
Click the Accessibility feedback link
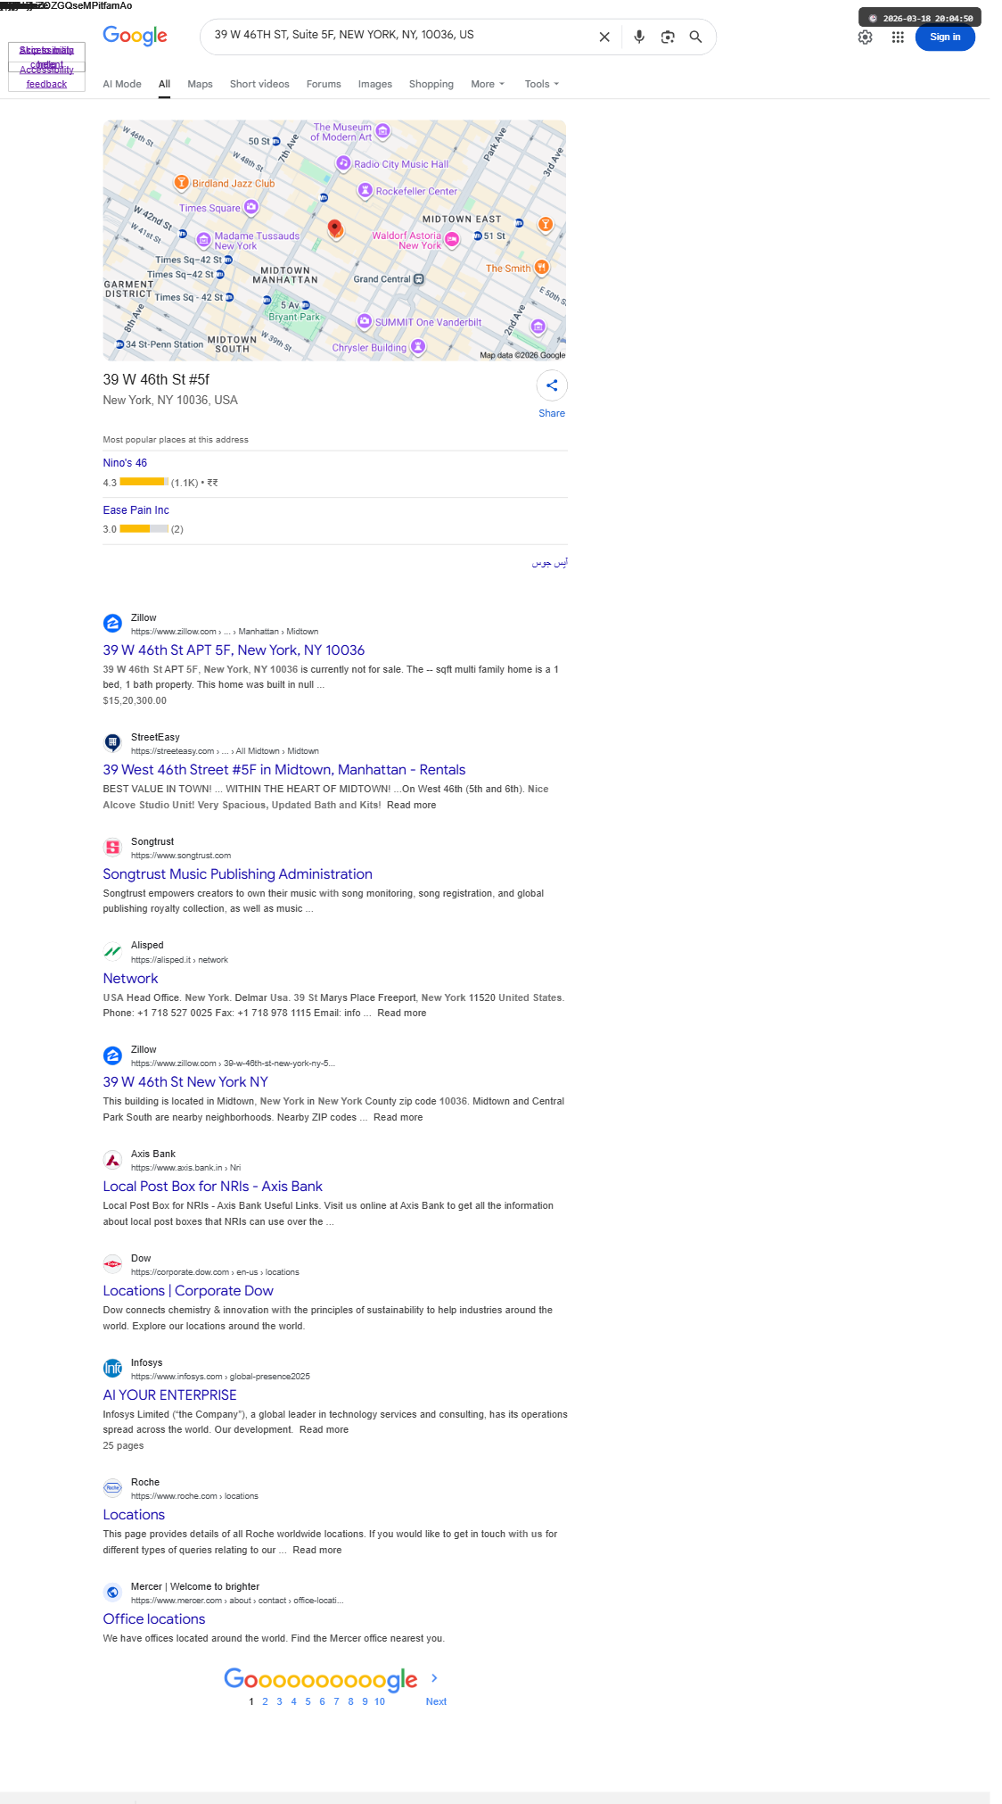(46, 77)
